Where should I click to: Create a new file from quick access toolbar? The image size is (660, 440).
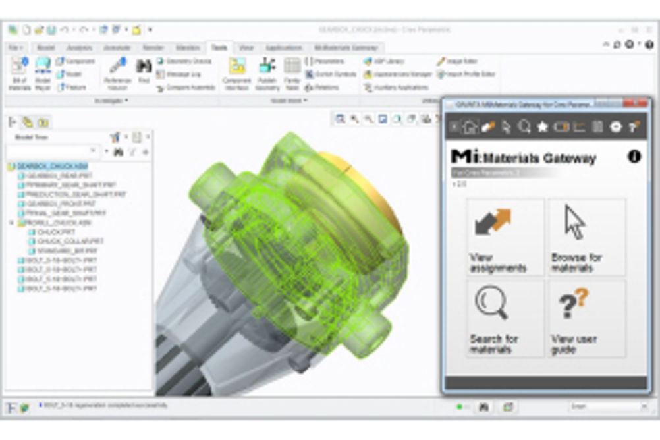click(x=26, y=30)
